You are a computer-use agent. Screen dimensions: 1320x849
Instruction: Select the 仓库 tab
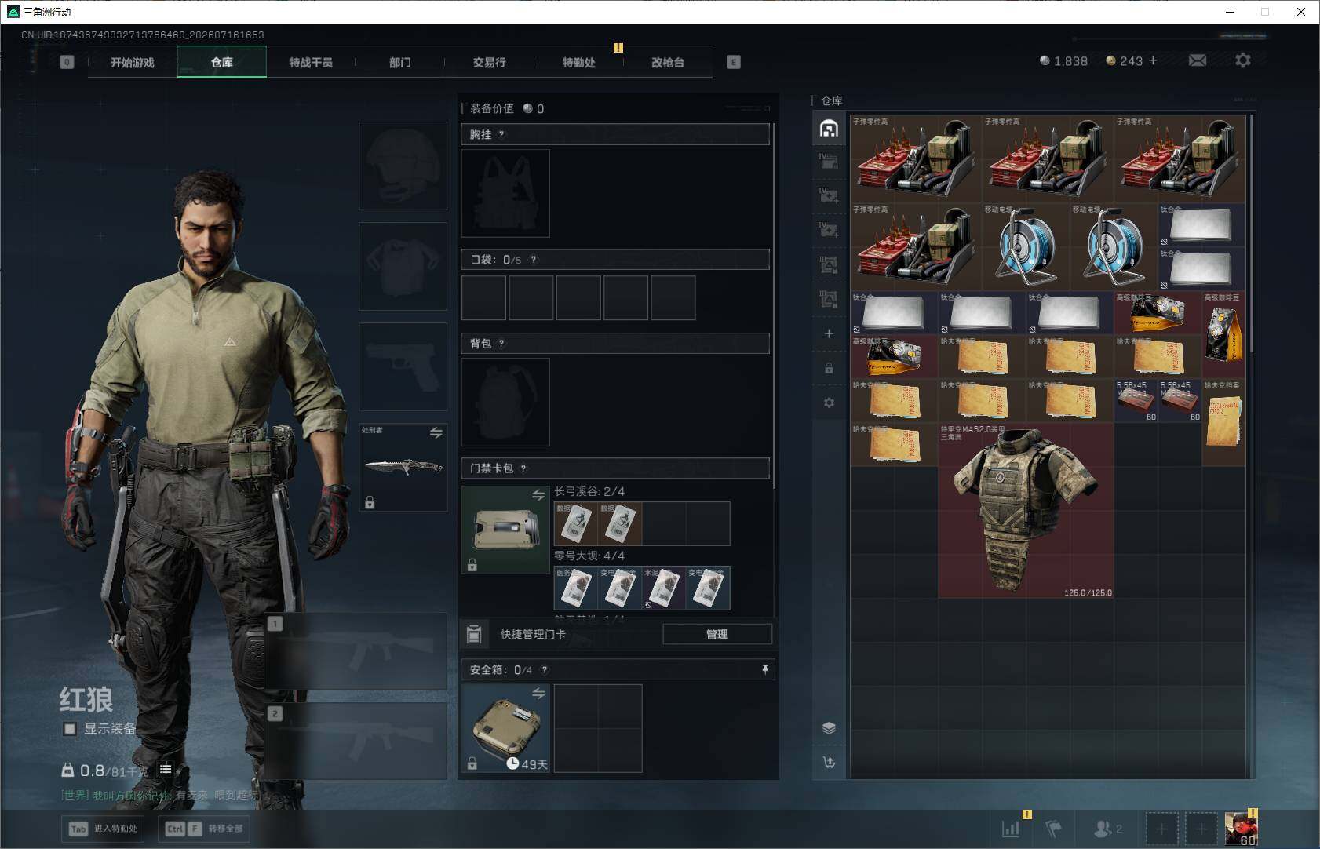[x=222, y=62]
